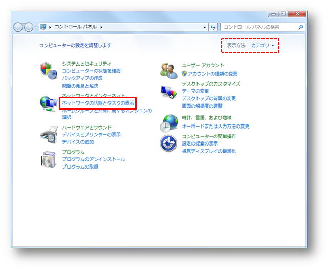Click キーボードまたは入力方法の変更 link

tap(215, 126)
